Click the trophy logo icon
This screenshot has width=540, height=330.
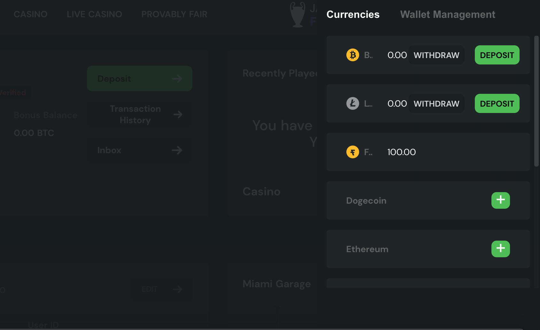pyautogui.click(x=297, y=15)
